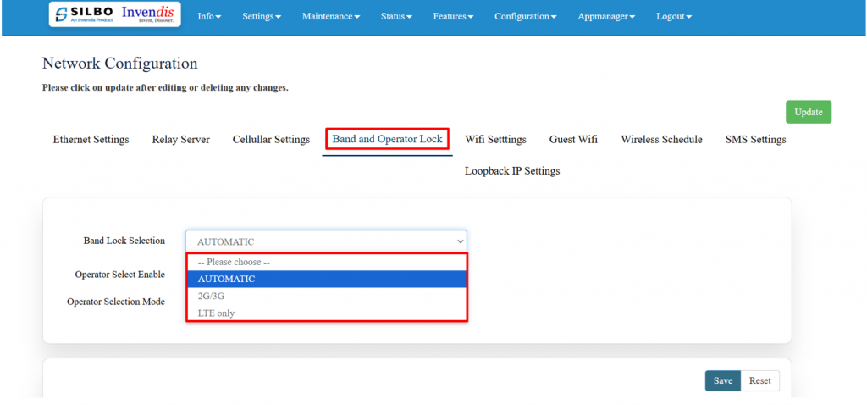Open the Info dropdown menu

pyautogui.click(x=209, y=16)
